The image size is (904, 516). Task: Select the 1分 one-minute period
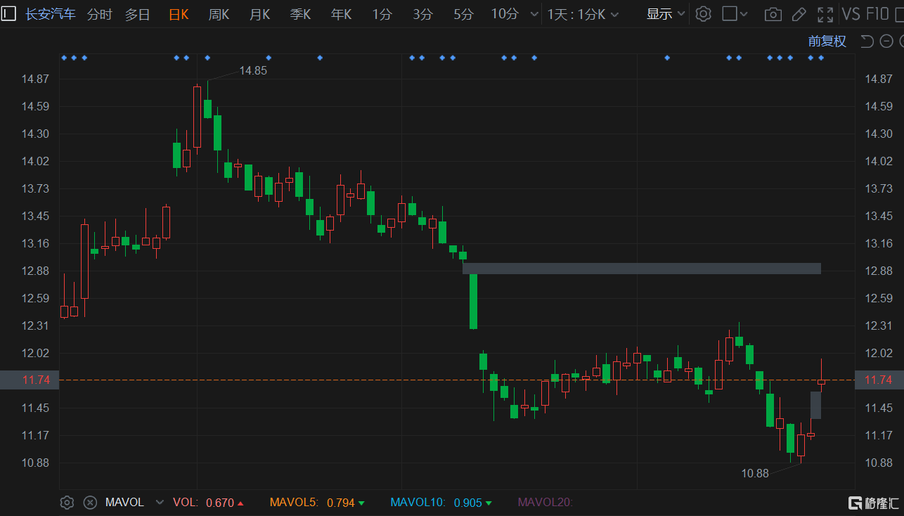382,14
